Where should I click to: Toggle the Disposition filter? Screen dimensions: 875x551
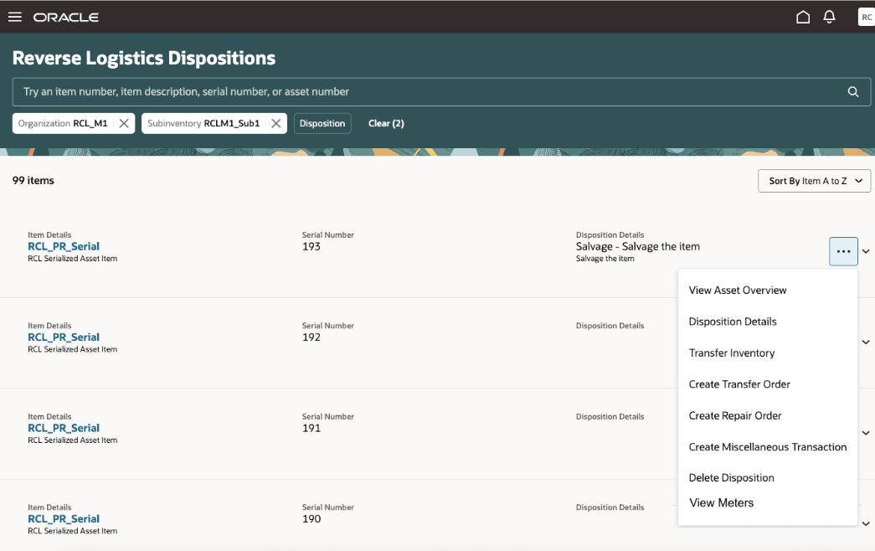322,122
